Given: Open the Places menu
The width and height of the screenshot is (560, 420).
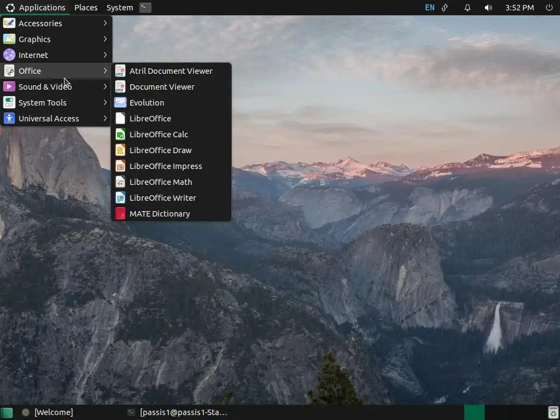Looking at the screenshot, I should (x=86, y=8).
